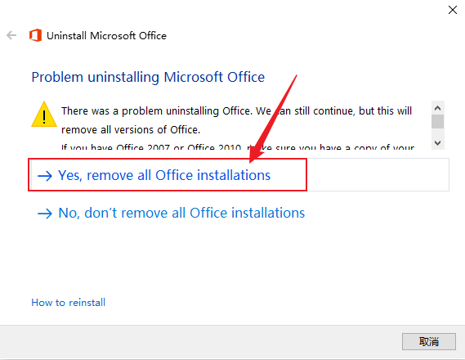Click the cut-off Office 2007 or 2010 line
Viewport: 465px width, 360px height.
(238, 146)
